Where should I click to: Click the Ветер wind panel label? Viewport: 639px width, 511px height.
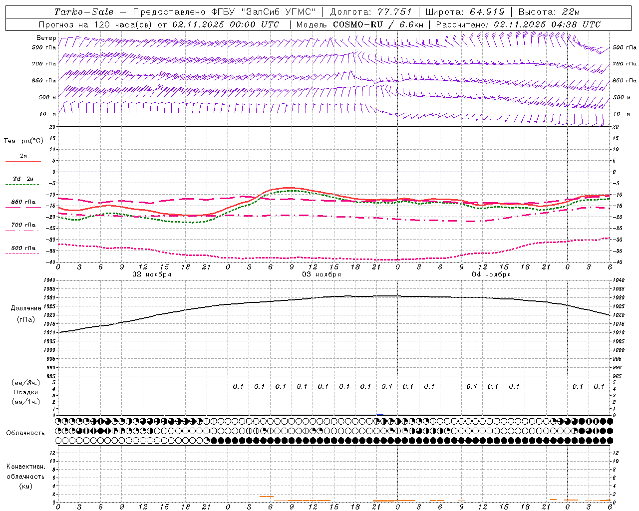tap(46, 38)
